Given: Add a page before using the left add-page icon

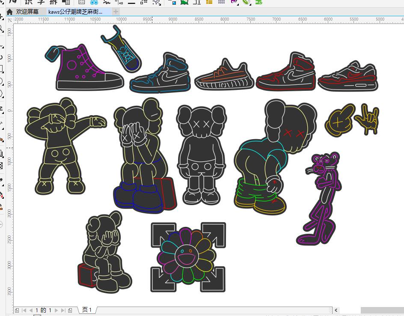Looking at the screenshot, I should tap(17, 310).
